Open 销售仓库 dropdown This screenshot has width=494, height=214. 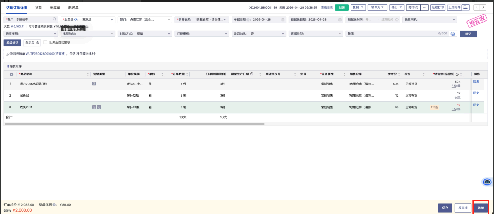coord(202,20)
